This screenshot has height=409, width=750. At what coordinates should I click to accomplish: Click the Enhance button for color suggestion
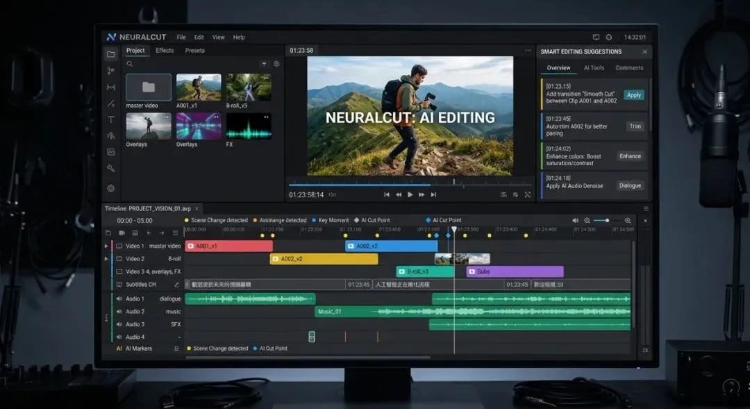pos(630,156)
